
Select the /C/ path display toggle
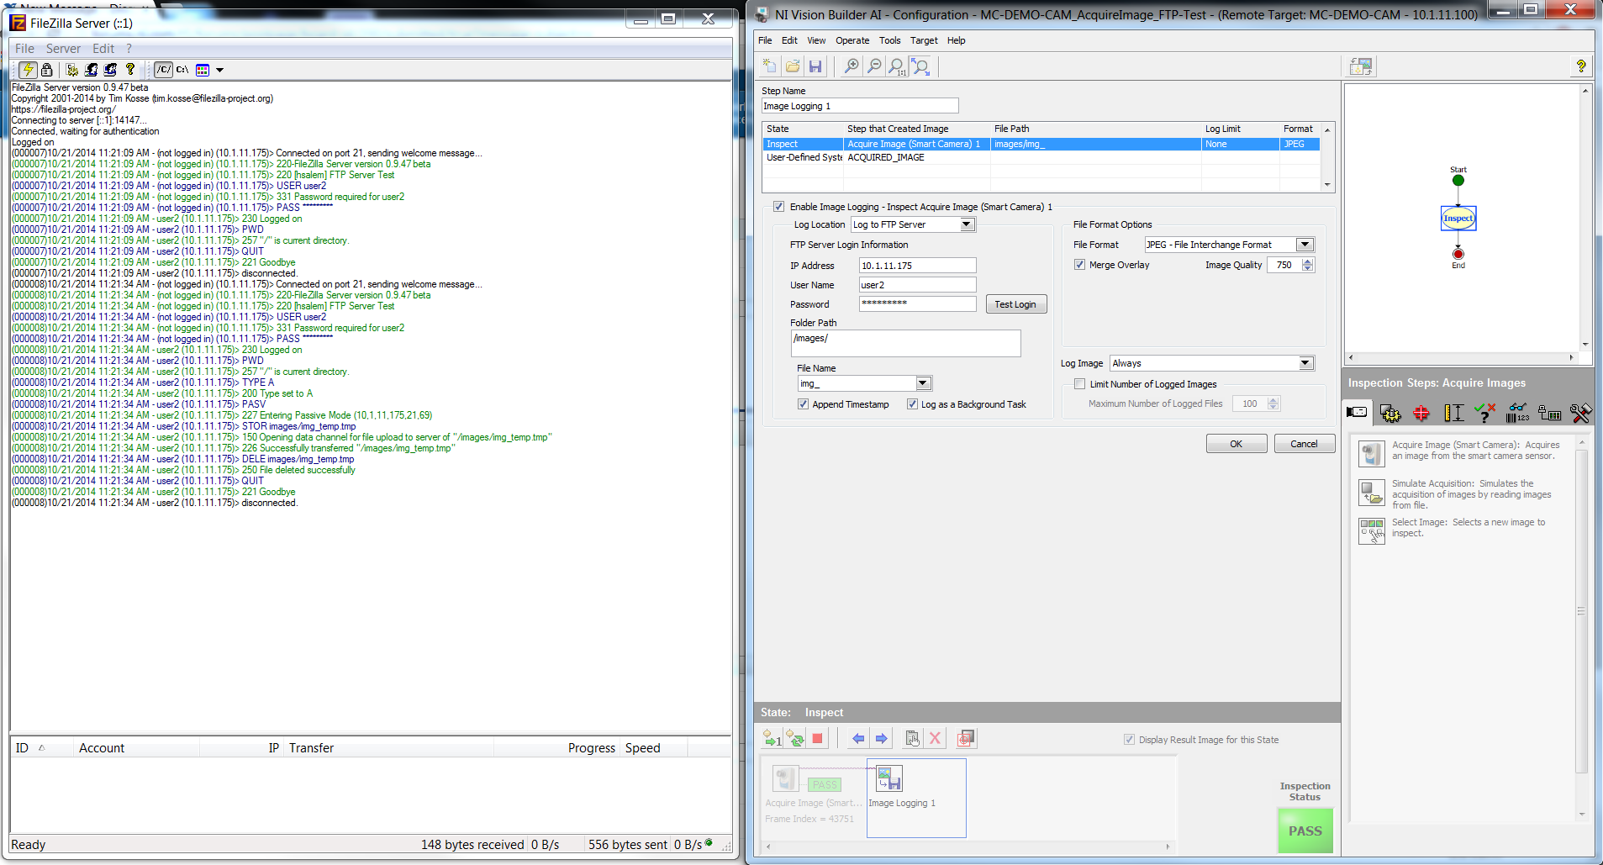pos(164,70)
